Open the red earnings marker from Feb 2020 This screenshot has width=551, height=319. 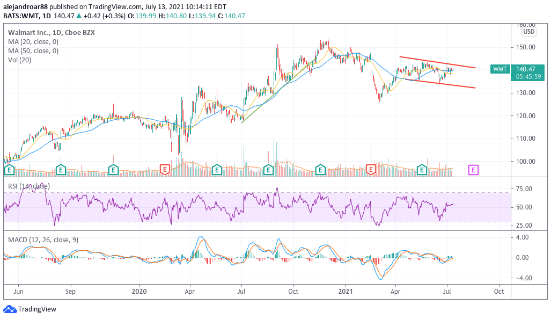165,170
